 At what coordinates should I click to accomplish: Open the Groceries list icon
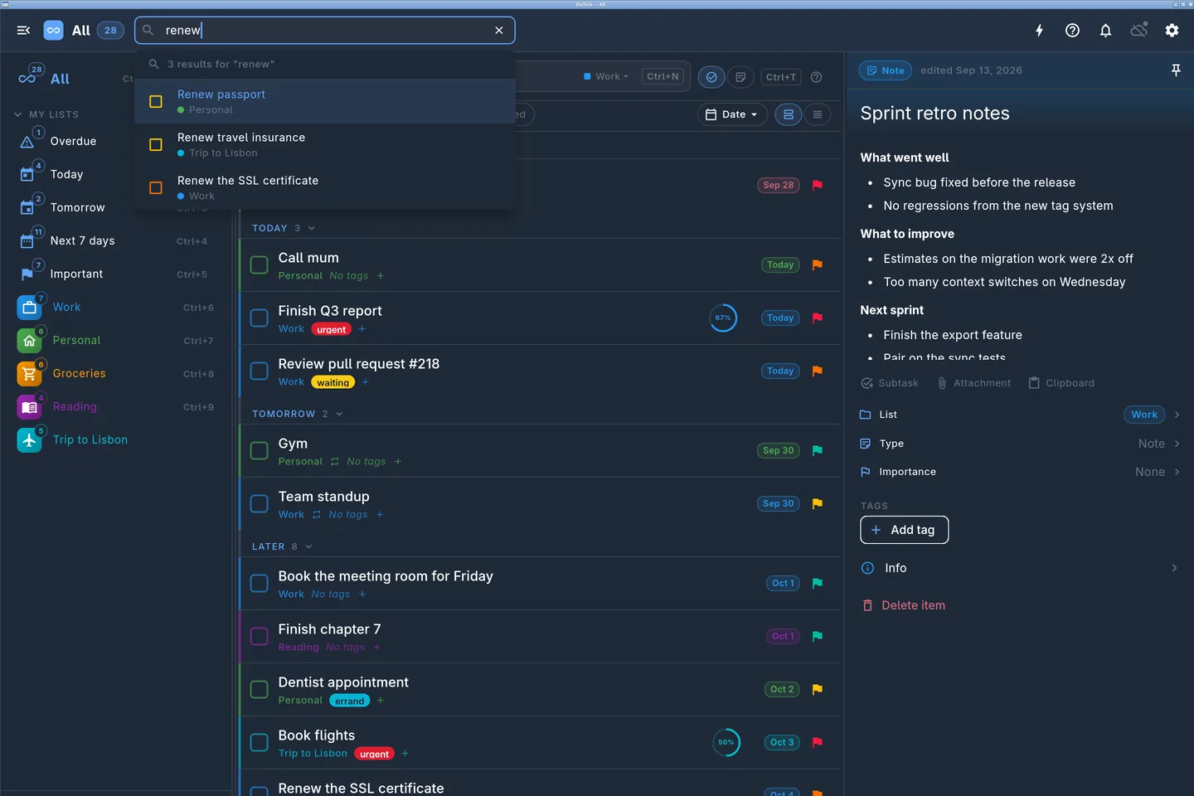tap(29, 374)
